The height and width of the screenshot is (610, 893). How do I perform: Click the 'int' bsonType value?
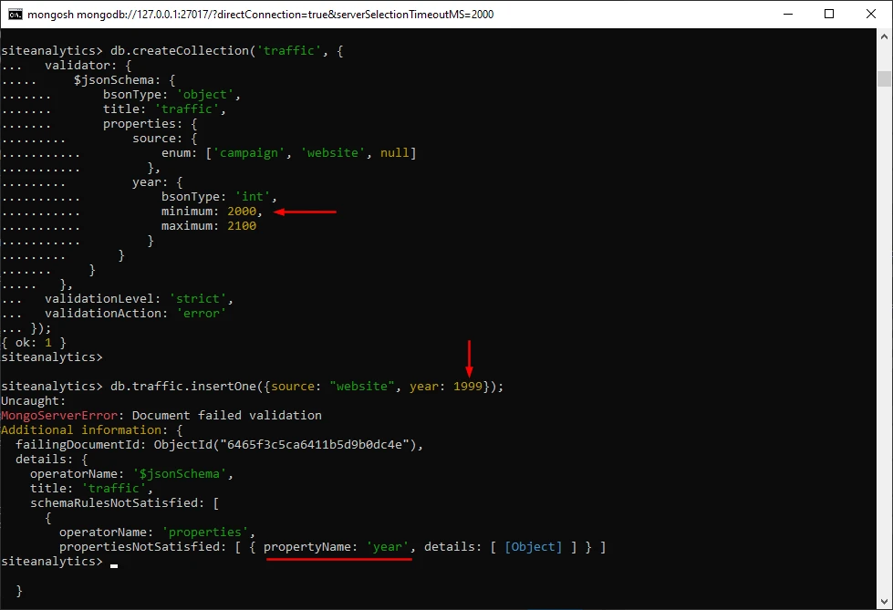click(253, 197)
